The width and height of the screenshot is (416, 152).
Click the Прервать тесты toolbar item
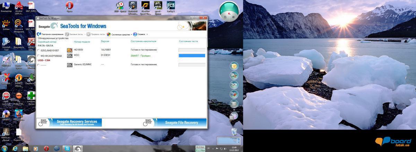click(x=97, y=34)
